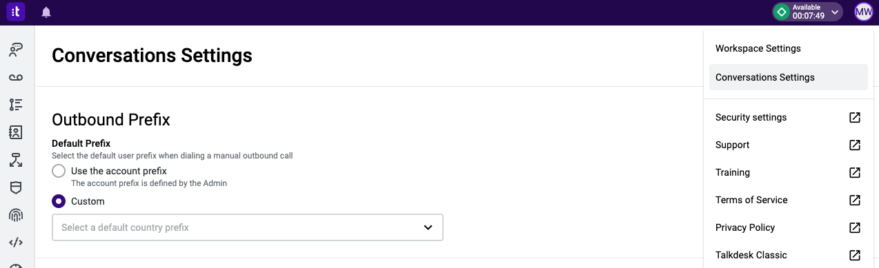879x268 pixels.
Task: Open the Privacy Policy link
Action: [x=789, y=227]
